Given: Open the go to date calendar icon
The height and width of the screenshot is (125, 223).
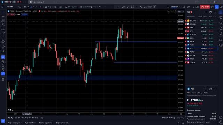Looking at the screenshot, I should click(42, 118).
